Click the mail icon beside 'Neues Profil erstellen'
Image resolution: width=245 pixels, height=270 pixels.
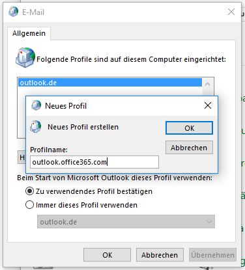click(x=35, y=126)
